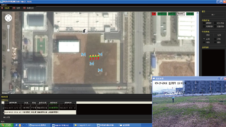Tick the top-left checkbox in type filter panel

tap(204, 23)
